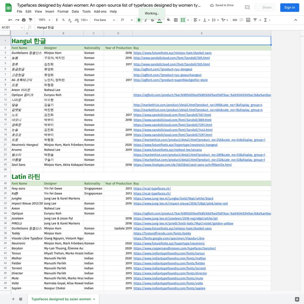Click the A1:E1 name box
The width and height of the screenshot is (304, 304).
tap(12, 28)
